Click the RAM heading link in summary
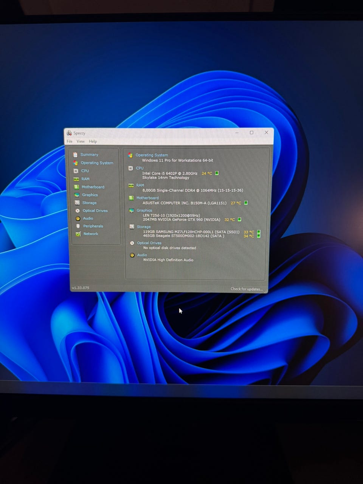363x484 pixels. pos(140,185)
